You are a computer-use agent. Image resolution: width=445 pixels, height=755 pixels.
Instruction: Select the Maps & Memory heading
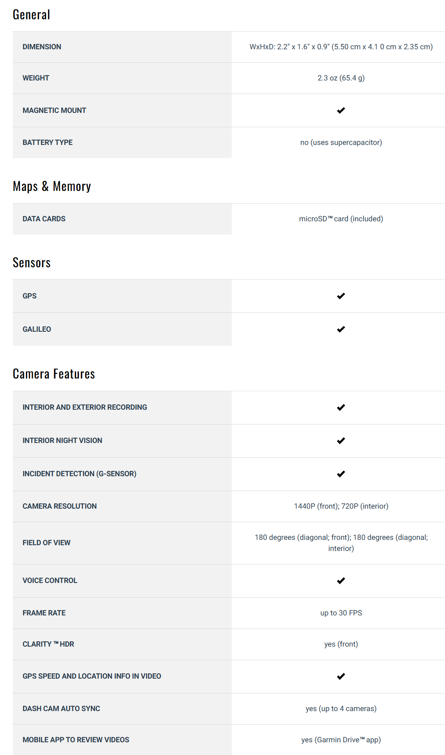(52, 186)
